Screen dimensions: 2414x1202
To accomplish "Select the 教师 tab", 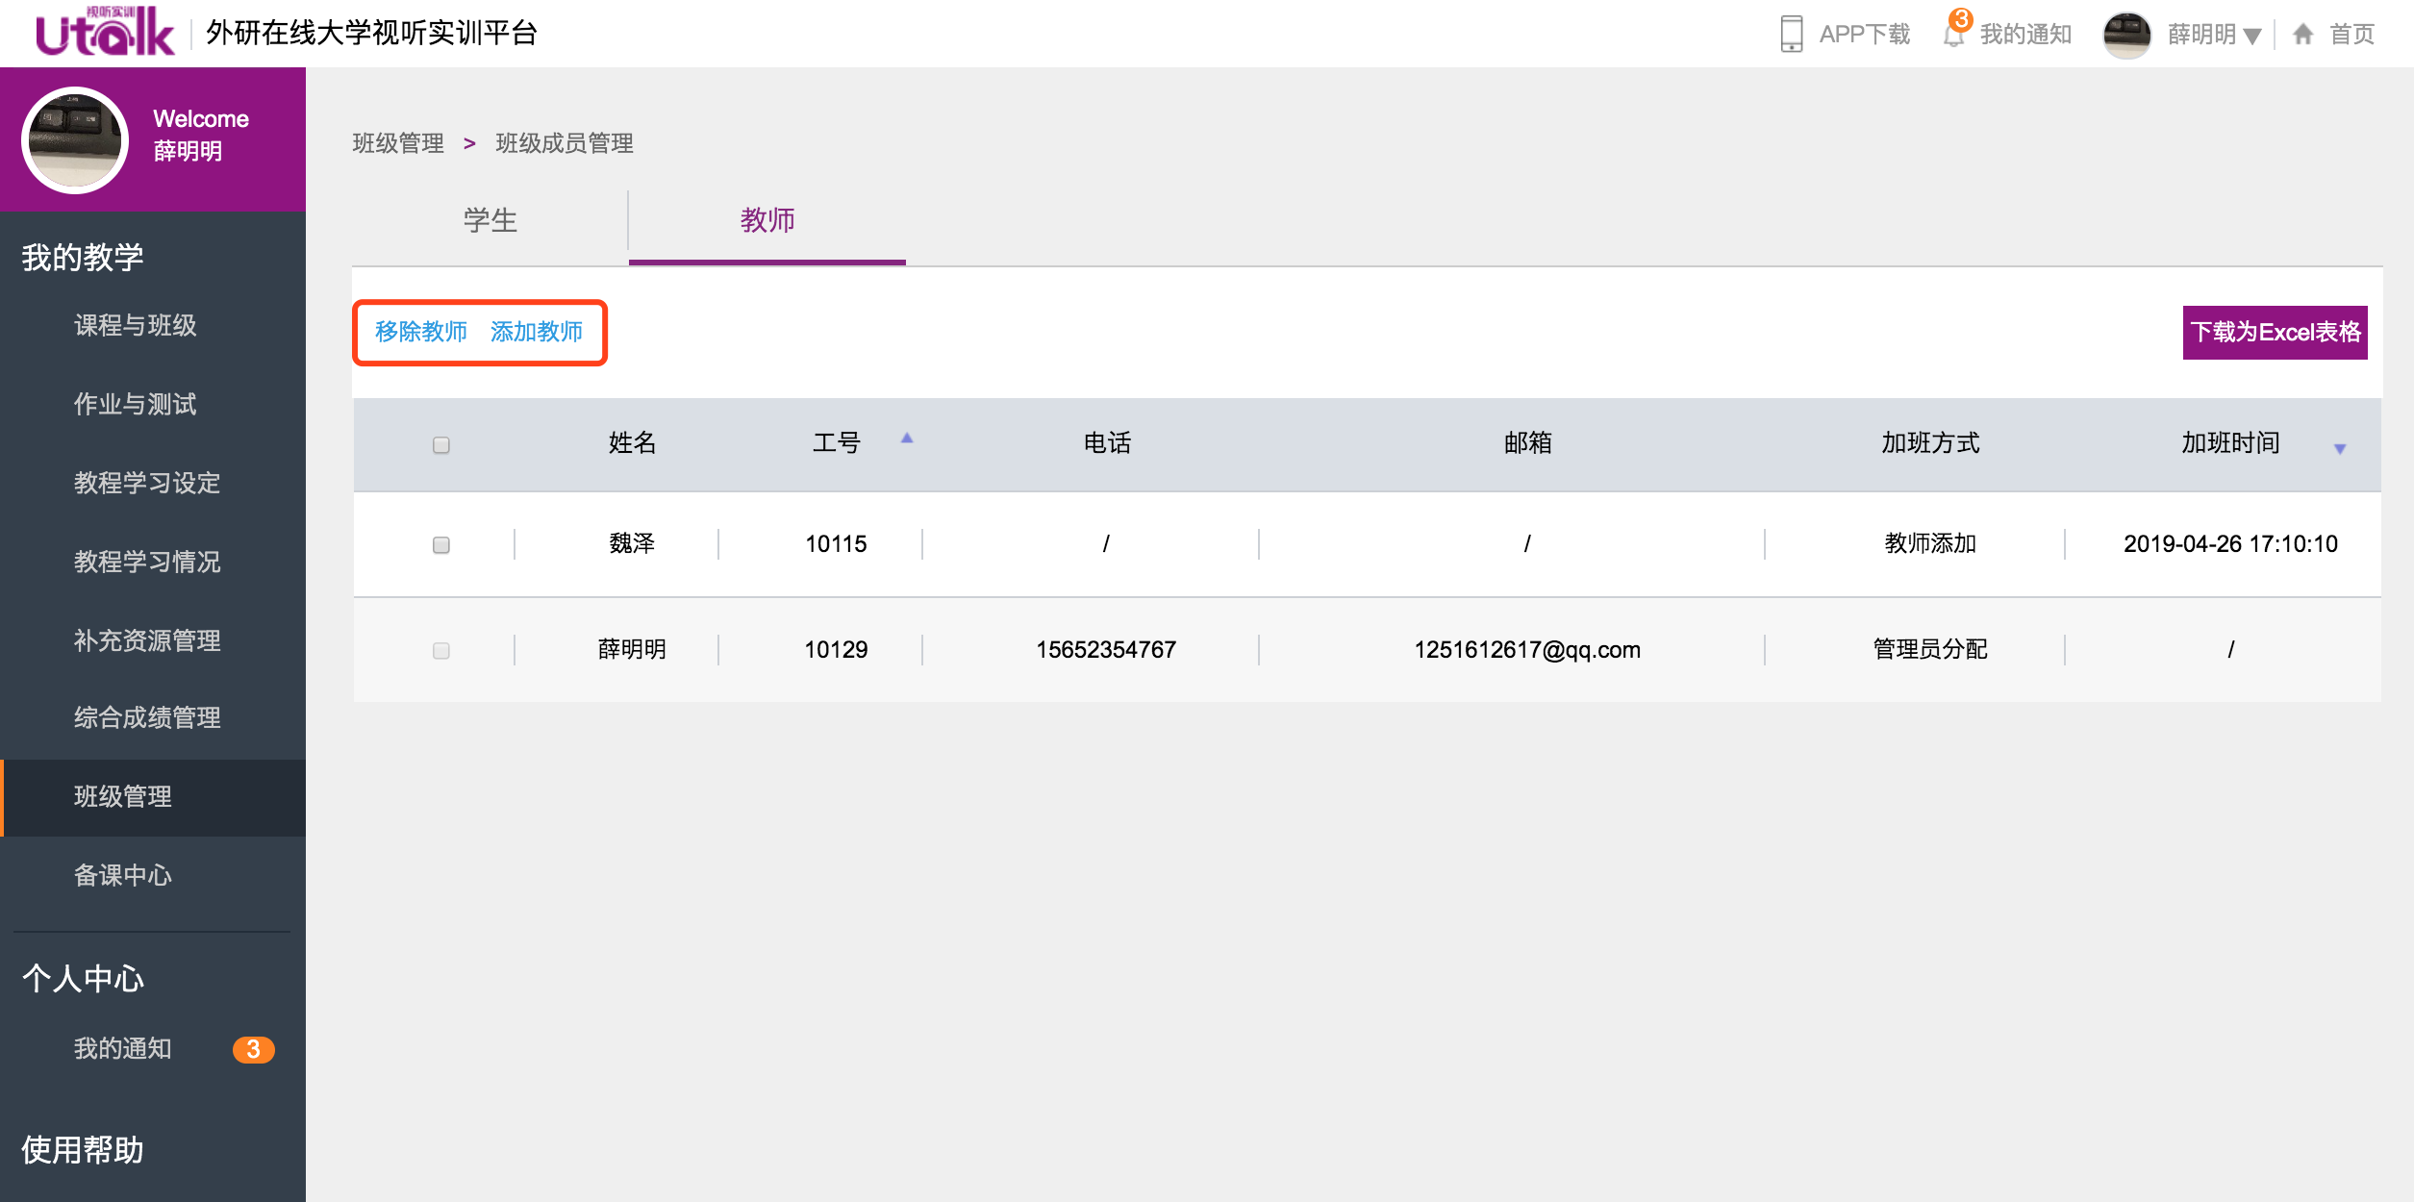I will coord(767,220).
